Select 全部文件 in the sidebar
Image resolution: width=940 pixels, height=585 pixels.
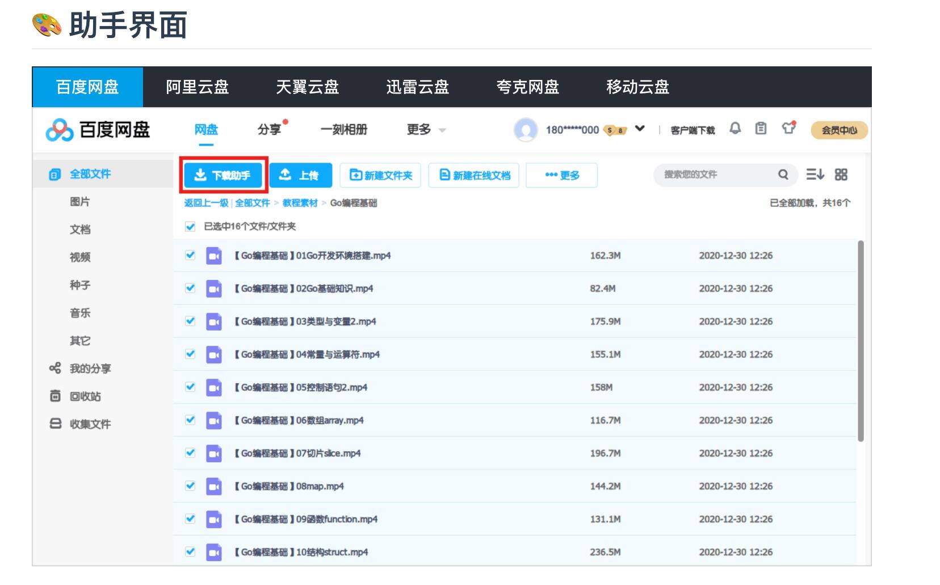[103, 174]
